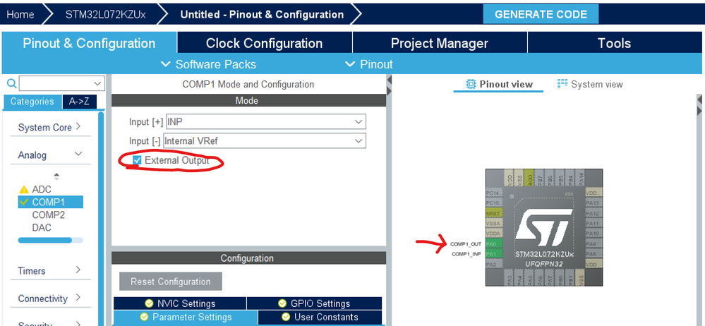Select the NRST pin on the chip
The height and width of the screenshot is (326, 705).
494,214
